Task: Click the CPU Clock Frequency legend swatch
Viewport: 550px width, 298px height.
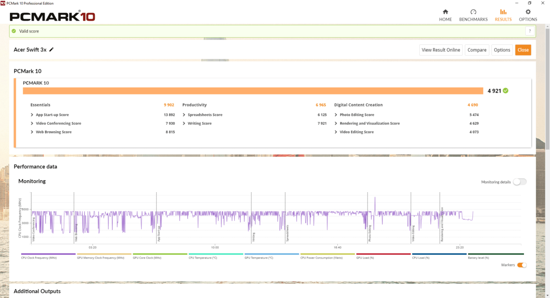Action: pyautogui.click(x=48, y=254)
